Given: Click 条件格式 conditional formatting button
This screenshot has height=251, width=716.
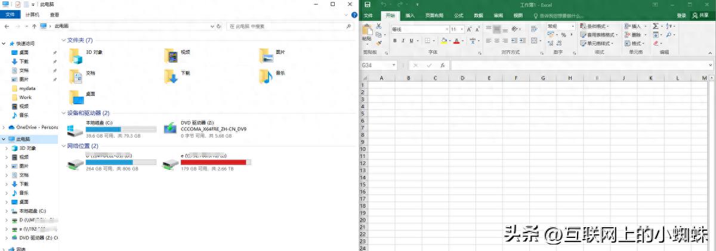Looking at the screenshot, I should [x=597, y=26].
